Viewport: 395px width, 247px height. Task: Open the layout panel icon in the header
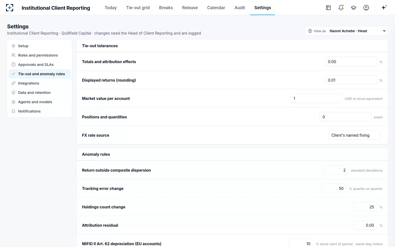pyautogui.click(x=328, y=8)
